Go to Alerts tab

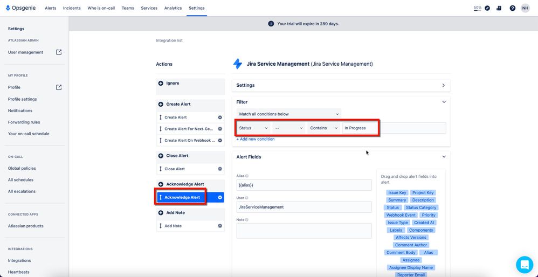(51, 8)
